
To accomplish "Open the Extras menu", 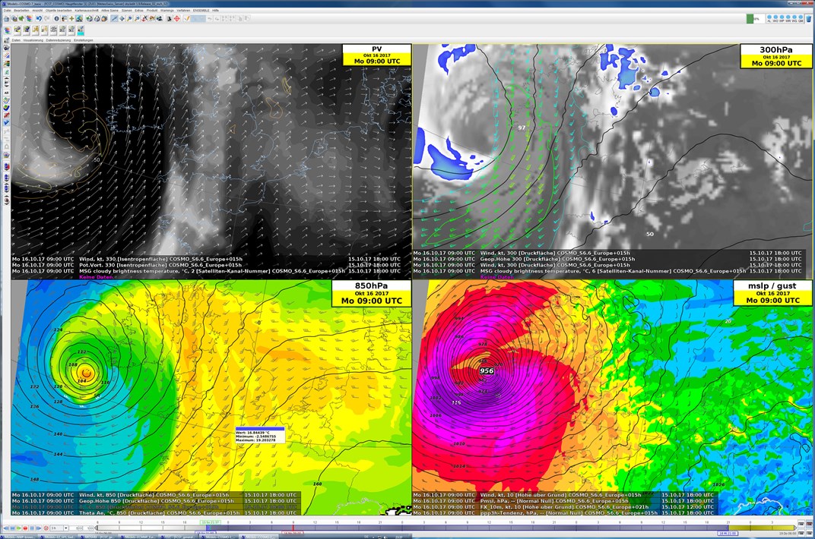I will [139, 11].
